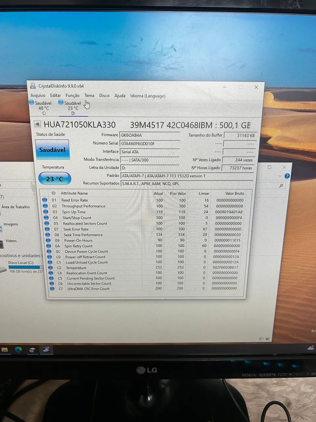
Task: Click raw value 0009019A01A8
Action: coord(229,212)
